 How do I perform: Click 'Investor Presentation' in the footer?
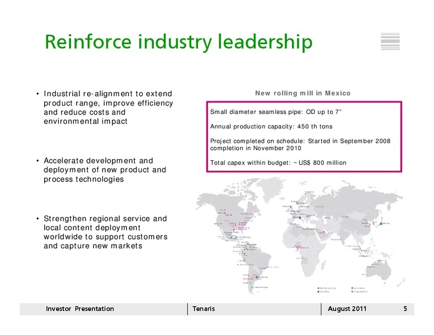click(80, 309)
